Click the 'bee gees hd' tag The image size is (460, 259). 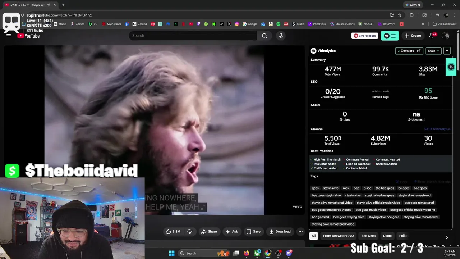tap(320, 217)
